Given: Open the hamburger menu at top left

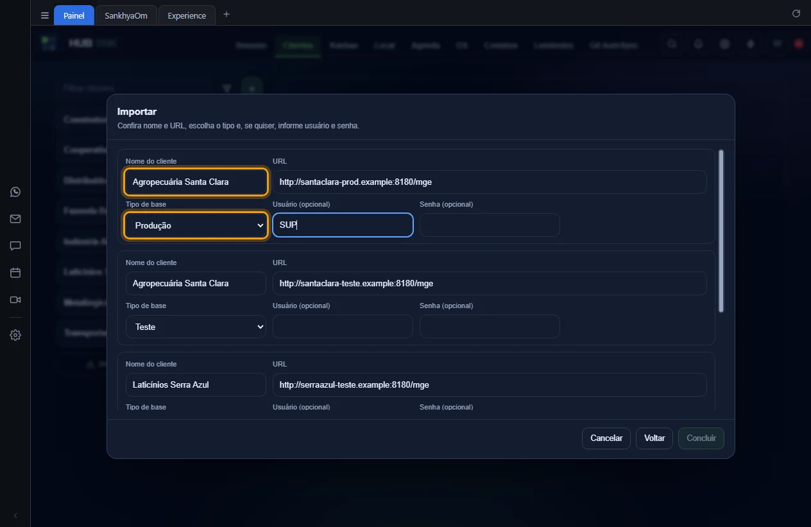Looking at the screenshot, I should tap(45, 15).
